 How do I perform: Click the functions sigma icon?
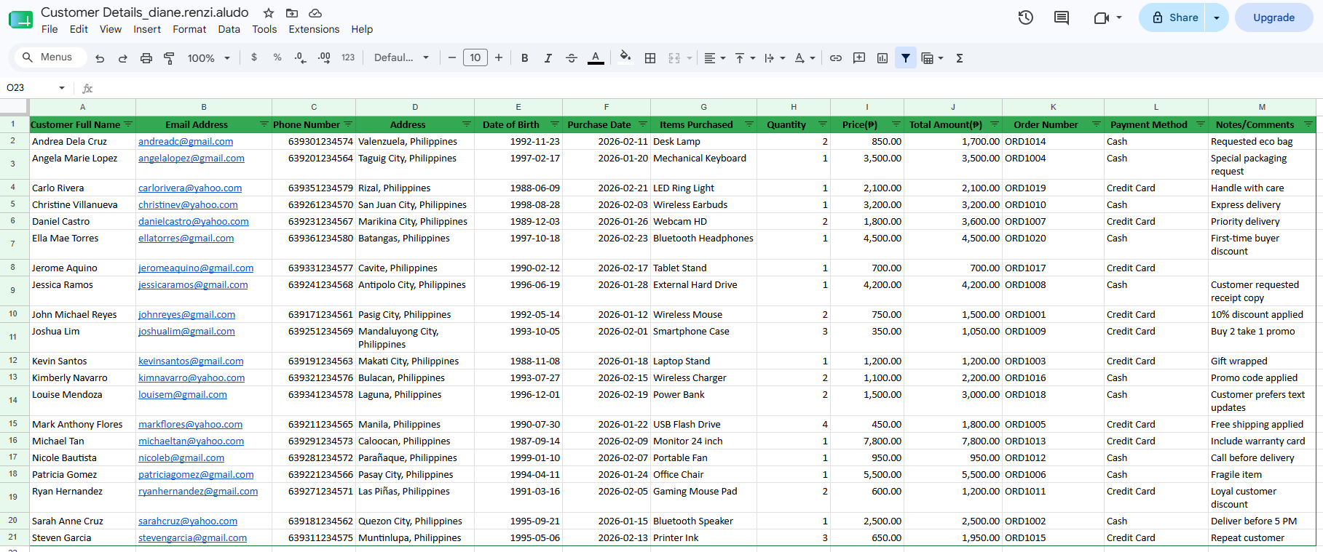pyautogui.click(x=960, y=58)
